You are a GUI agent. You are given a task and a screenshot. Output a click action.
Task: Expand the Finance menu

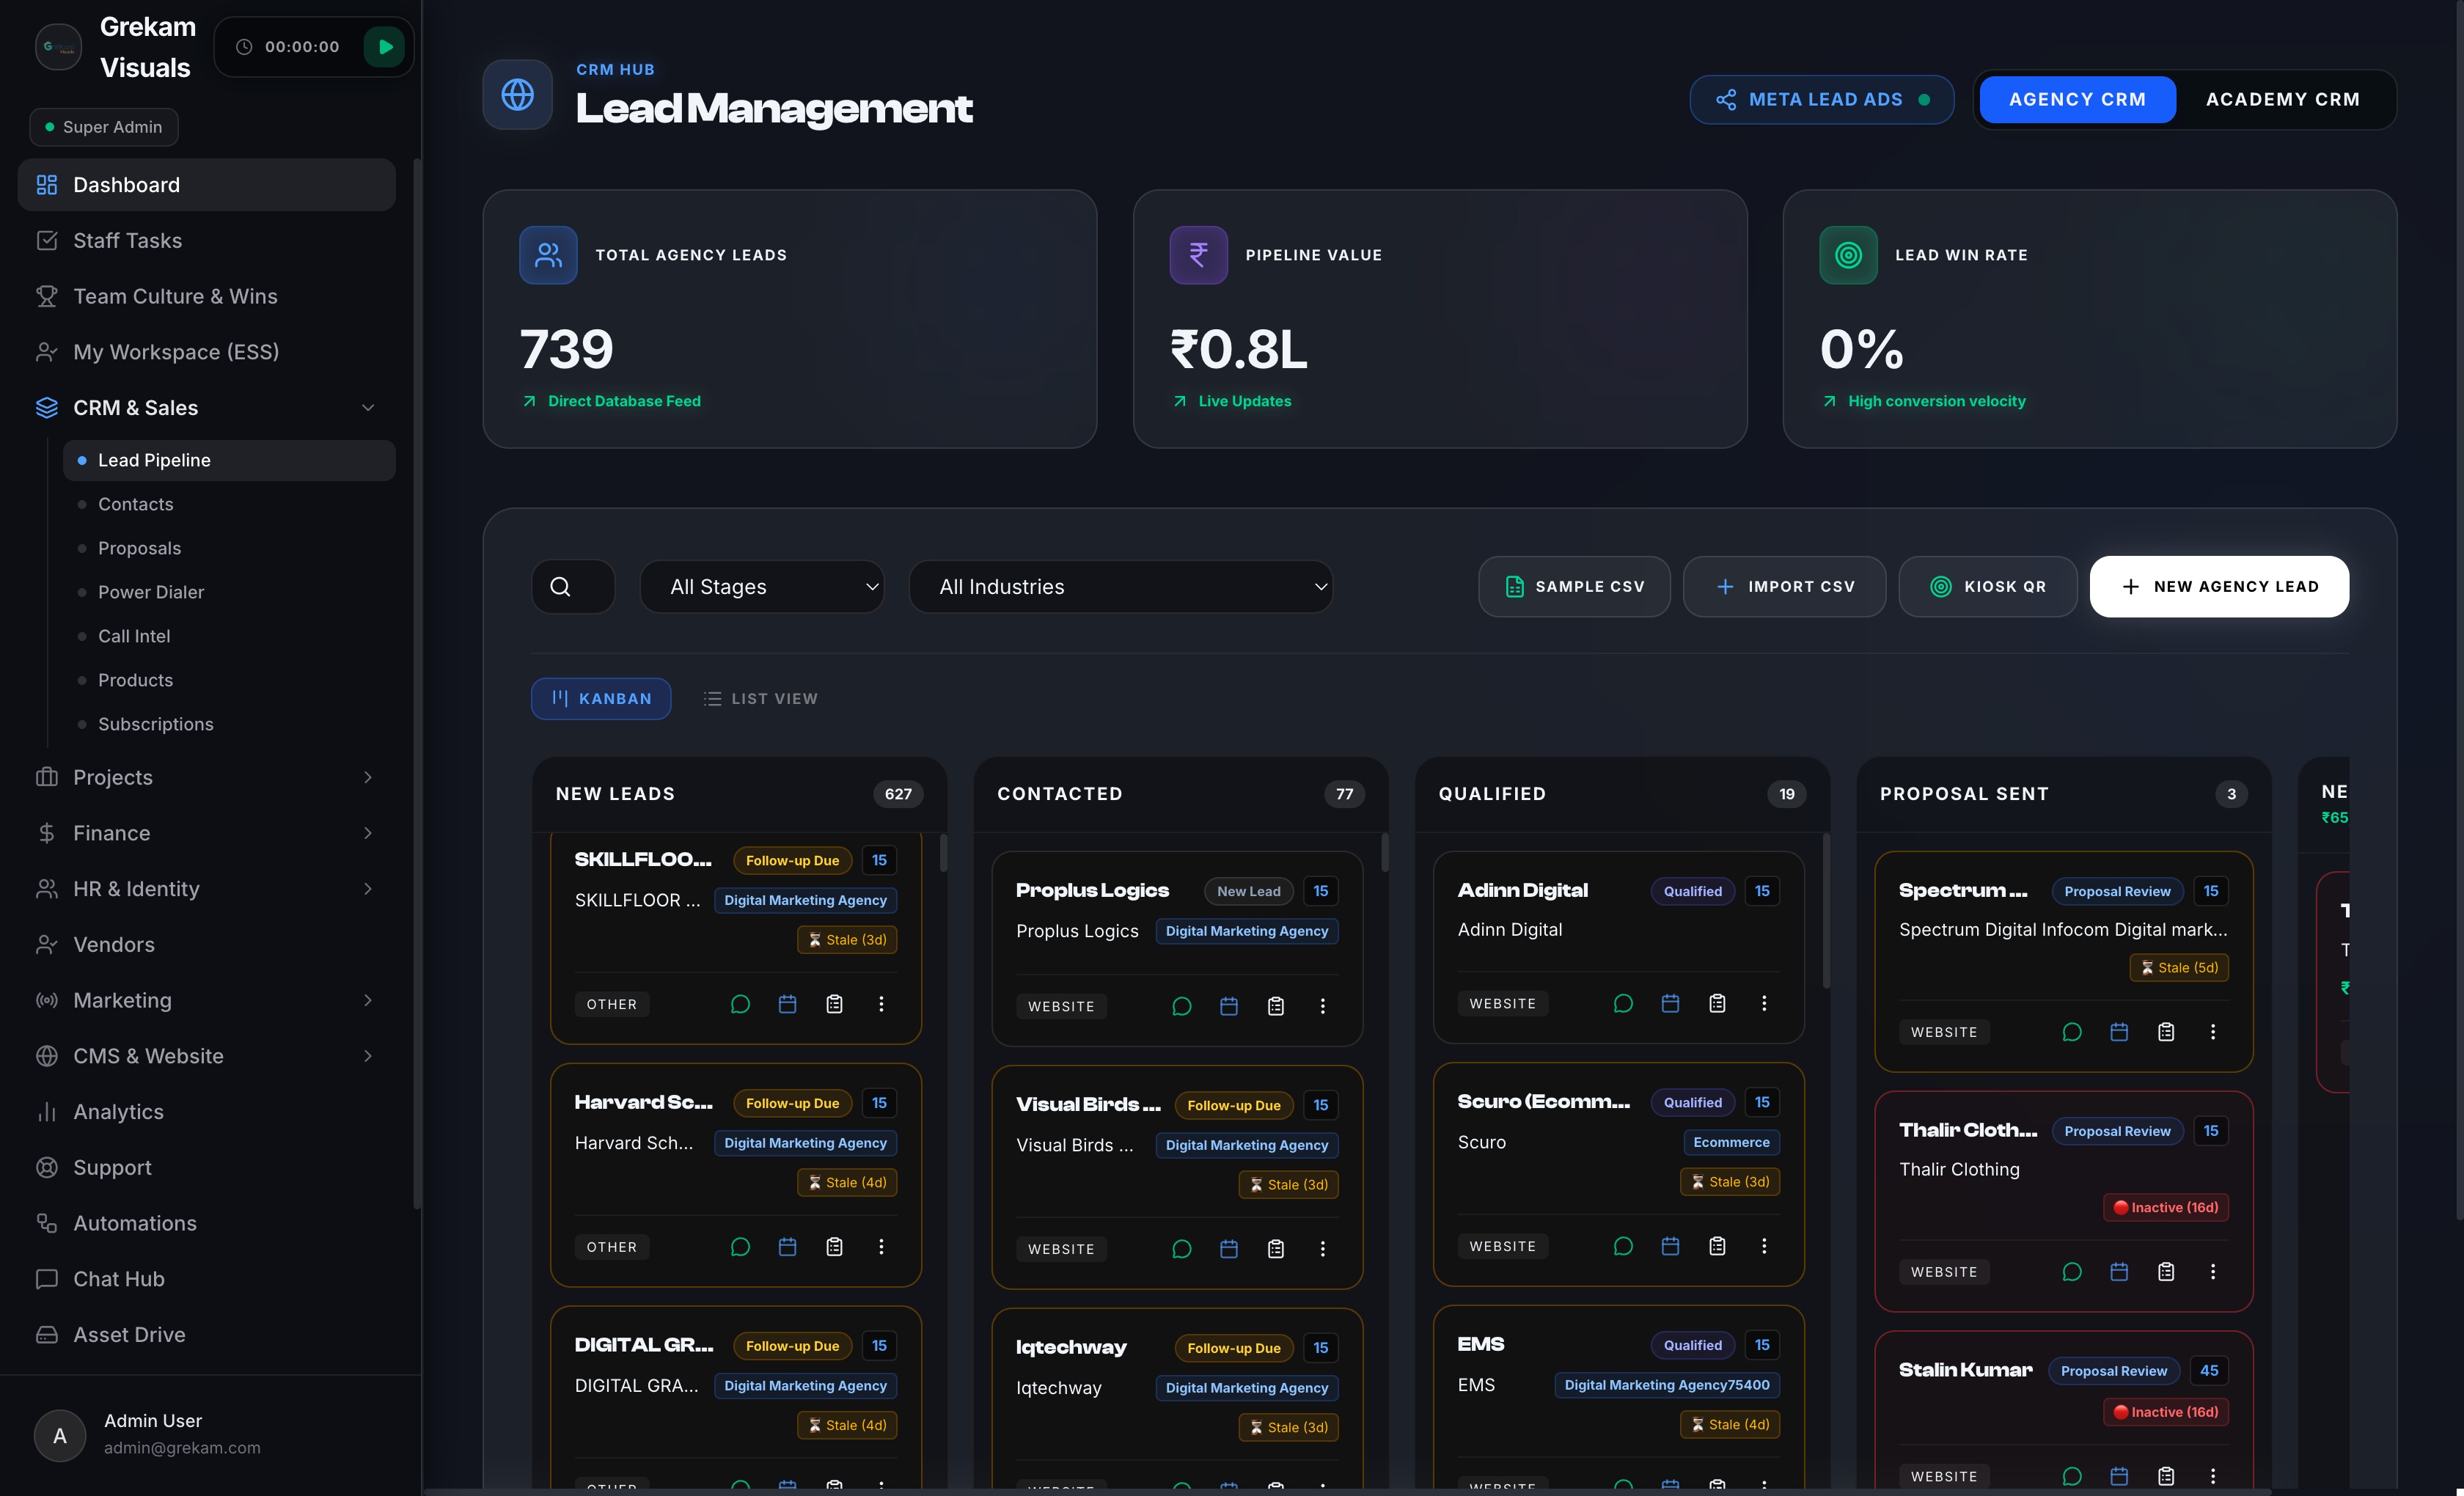[x=206, y=833]
